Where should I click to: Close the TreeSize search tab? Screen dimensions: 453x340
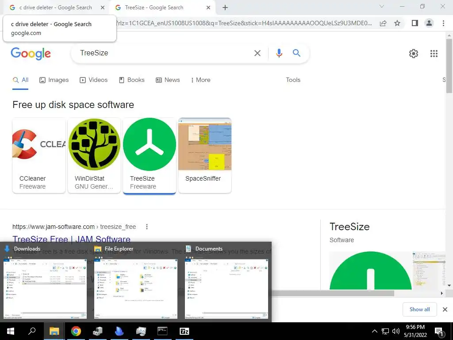208,8
